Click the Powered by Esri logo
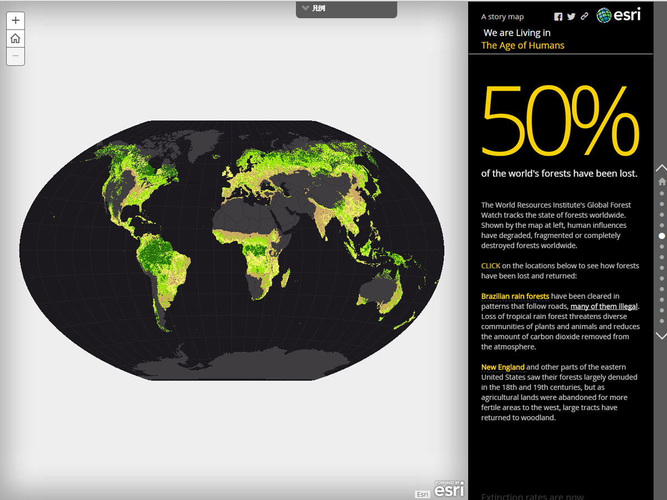 pyautogui.click(x=449, y=489)
